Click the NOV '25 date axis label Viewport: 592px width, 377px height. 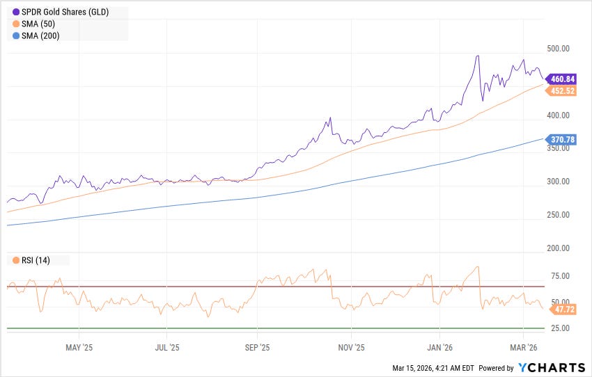point(351,348)
